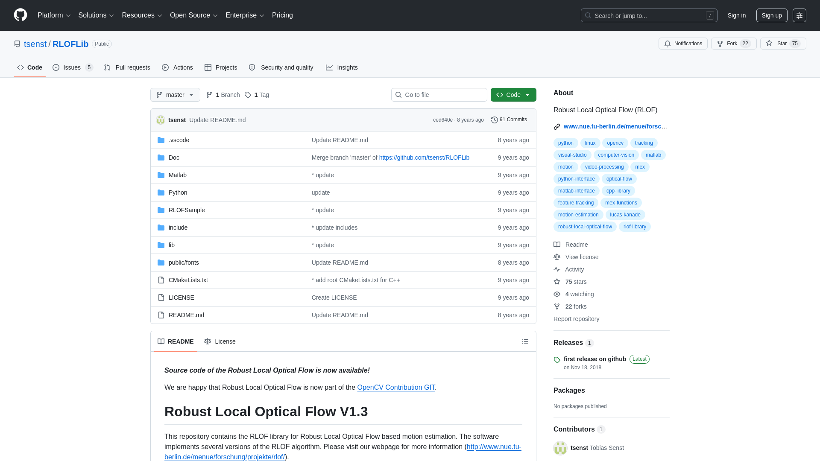Click the RLOFSample folder icon
The height and width of the screenshot is (461, 820).
click(x=161, y=210)
